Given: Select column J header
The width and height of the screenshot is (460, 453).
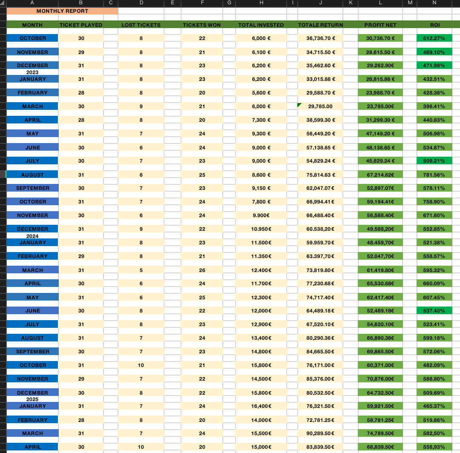Looking at the screenshot, I should (x=320, y=3).
